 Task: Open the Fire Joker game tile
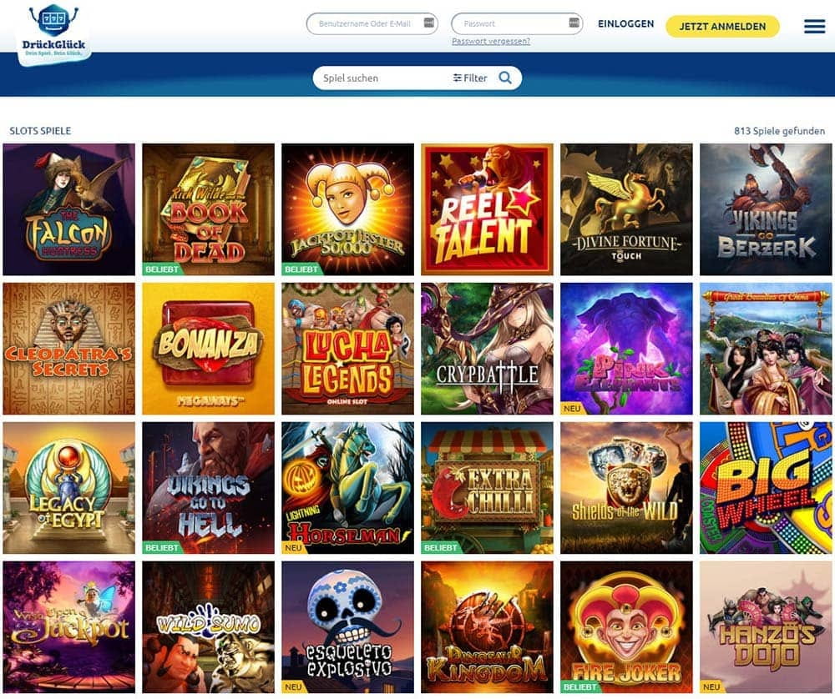click(626, 627)
